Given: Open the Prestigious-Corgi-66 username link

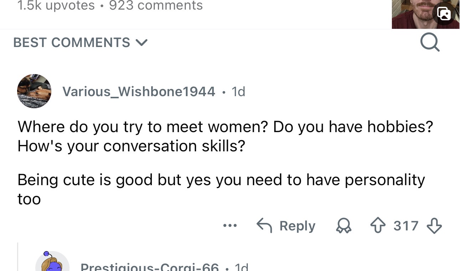Looking at the screenshot, I should coord(150,267).
